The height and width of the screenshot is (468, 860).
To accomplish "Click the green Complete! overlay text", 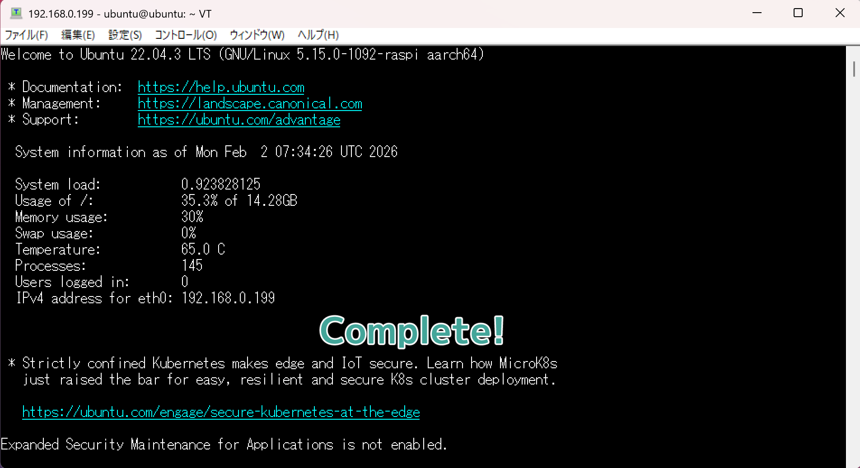I will [411, 331].
